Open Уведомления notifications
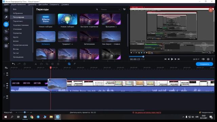 (206, 113)
